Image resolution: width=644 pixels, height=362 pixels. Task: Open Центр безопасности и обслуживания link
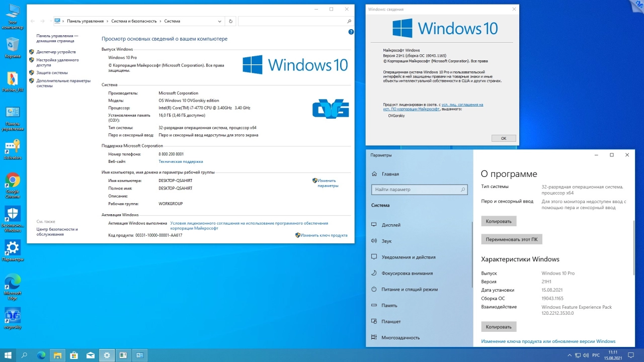coord(57,232)
